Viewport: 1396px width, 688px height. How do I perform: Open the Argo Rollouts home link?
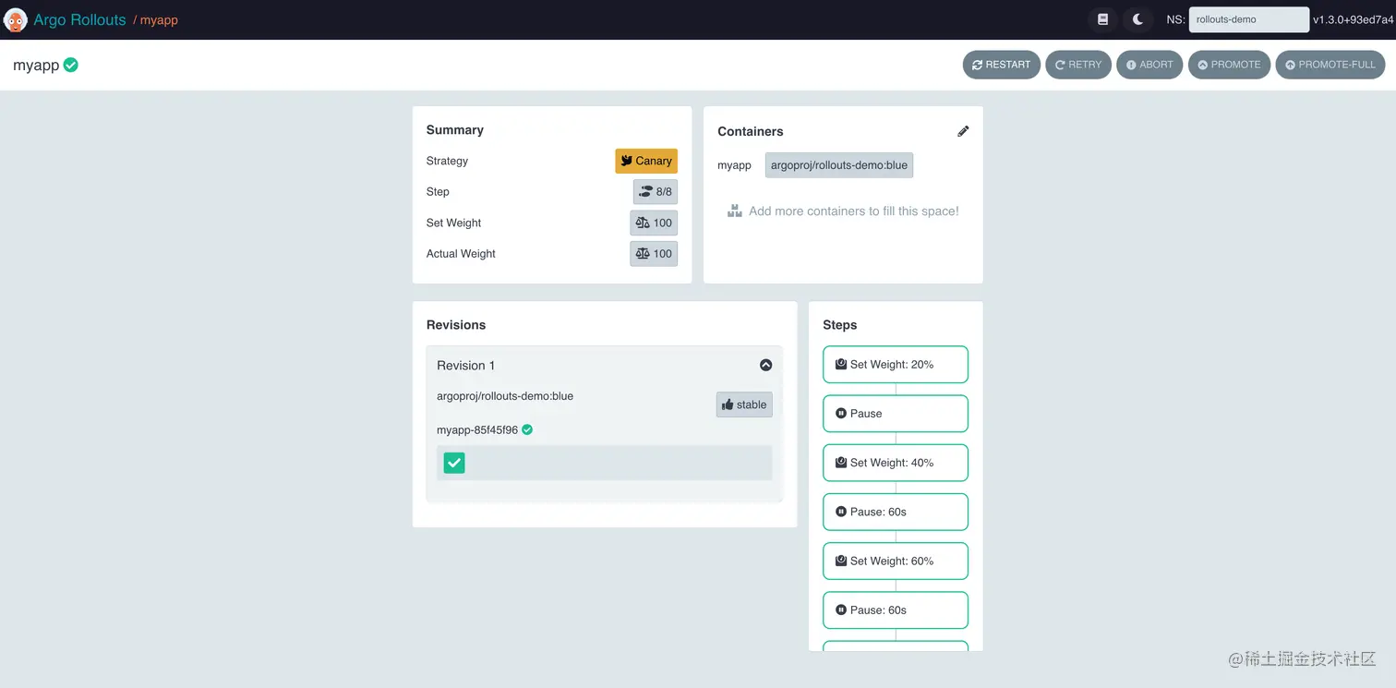click(x=79, y=19)
